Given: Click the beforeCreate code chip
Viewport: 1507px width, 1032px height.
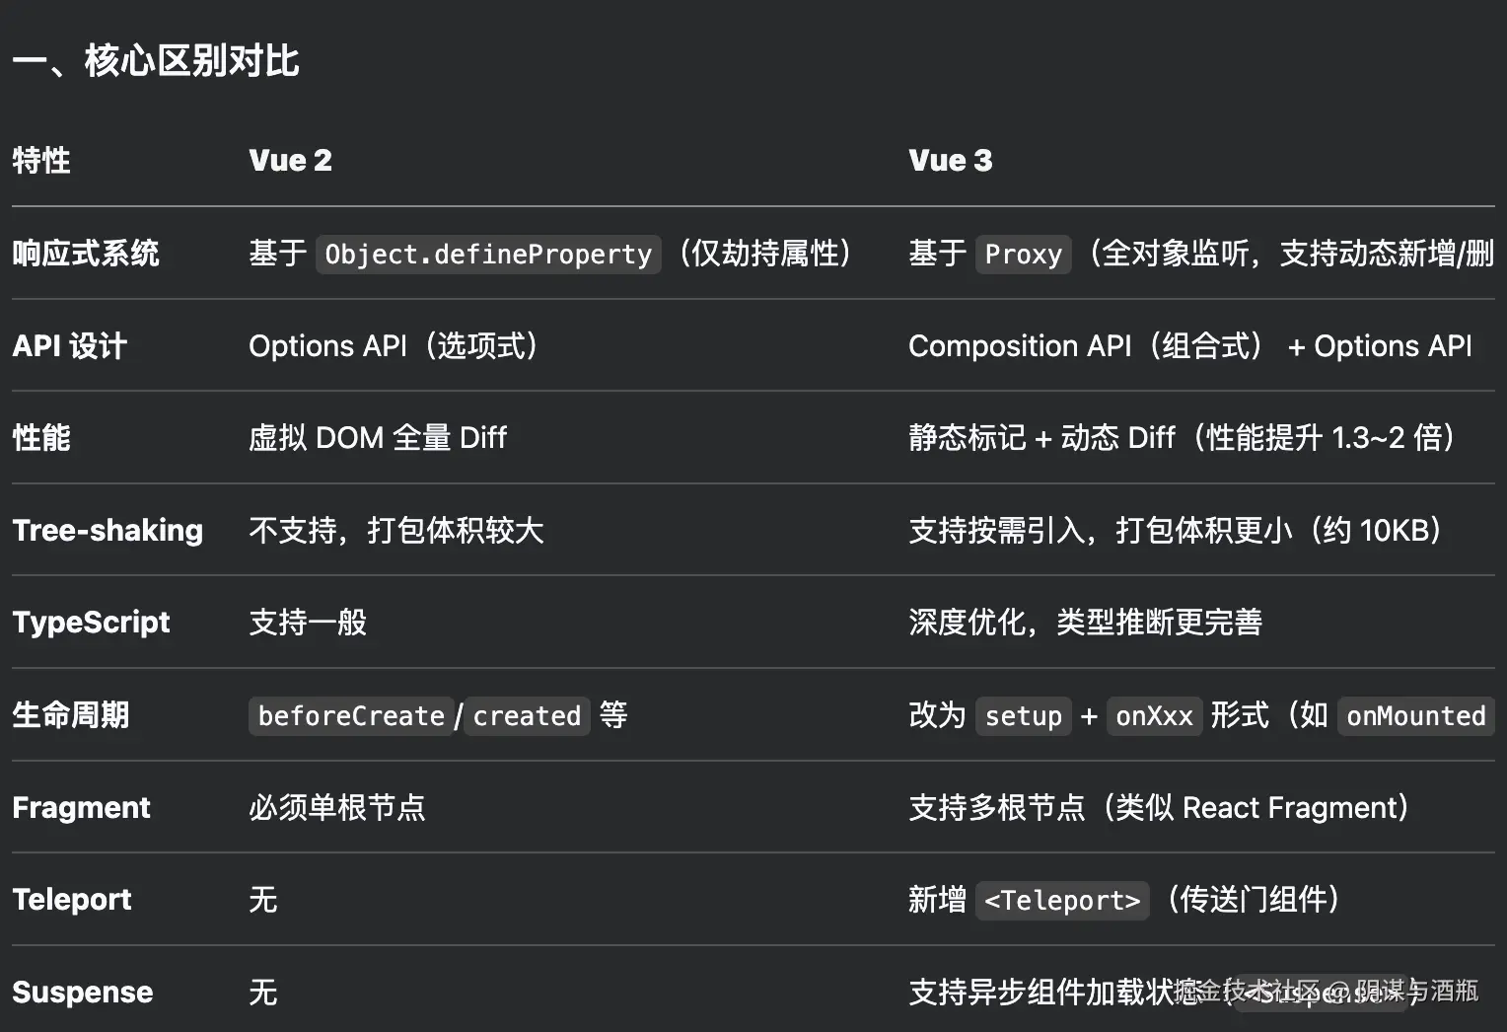Looking at the screenshot, I should click(x=351, y=716).
